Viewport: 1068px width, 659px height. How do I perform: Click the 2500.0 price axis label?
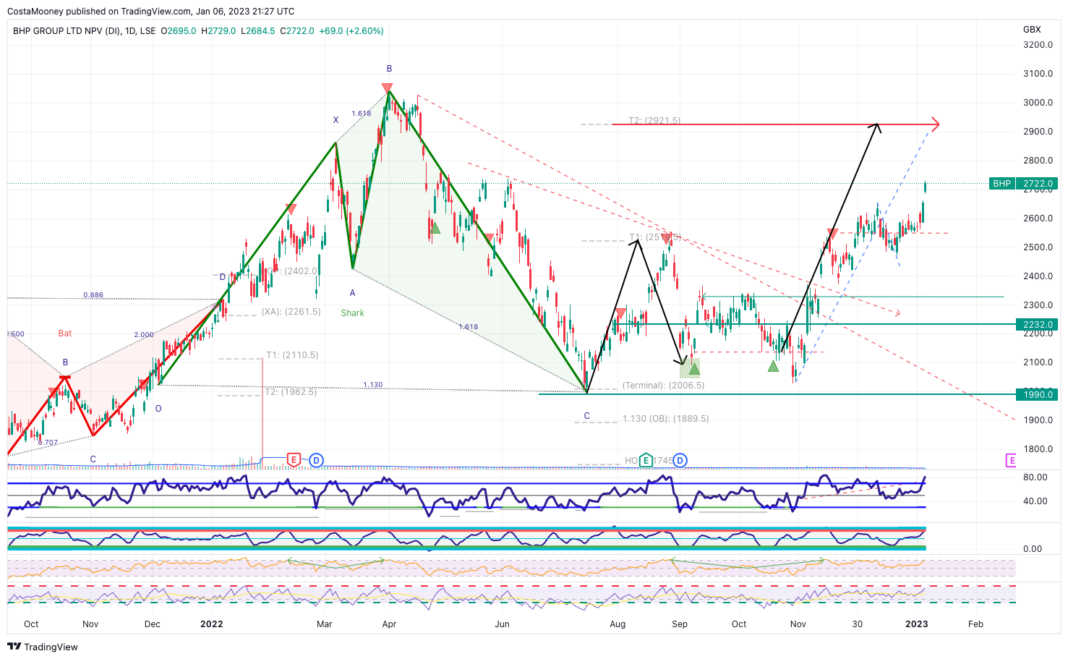[1038, 247]
